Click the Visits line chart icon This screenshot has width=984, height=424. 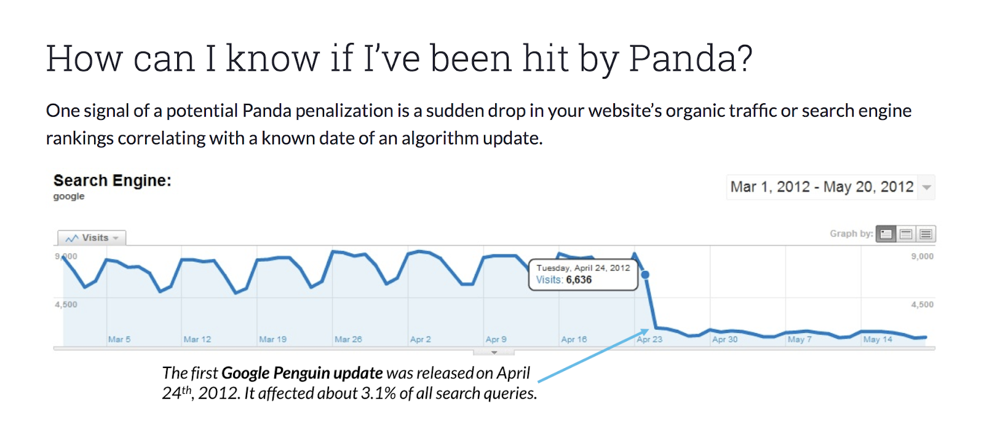pyautogui.click(x=72, y=238)
